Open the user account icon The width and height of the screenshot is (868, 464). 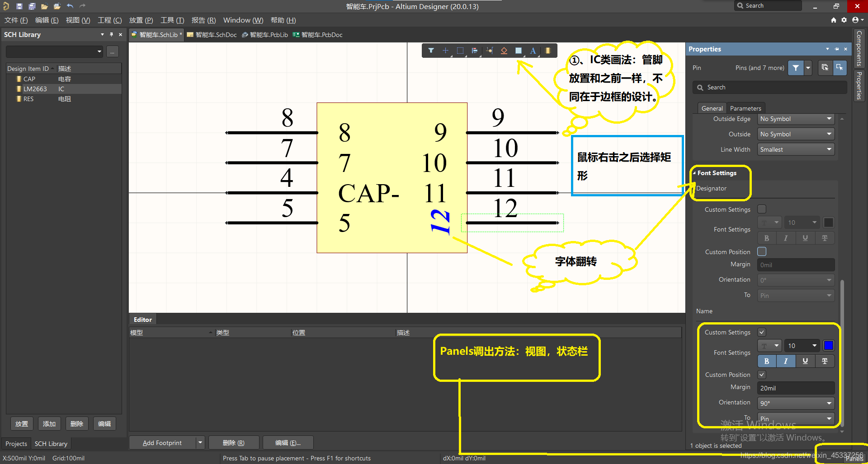pyautogui.click(x=856, y=20)
